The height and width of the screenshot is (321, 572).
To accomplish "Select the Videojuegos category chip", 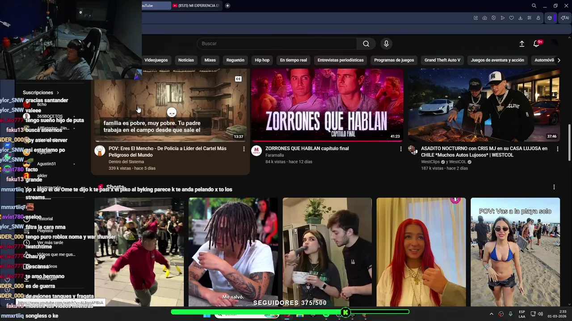I will click(156, 60).
